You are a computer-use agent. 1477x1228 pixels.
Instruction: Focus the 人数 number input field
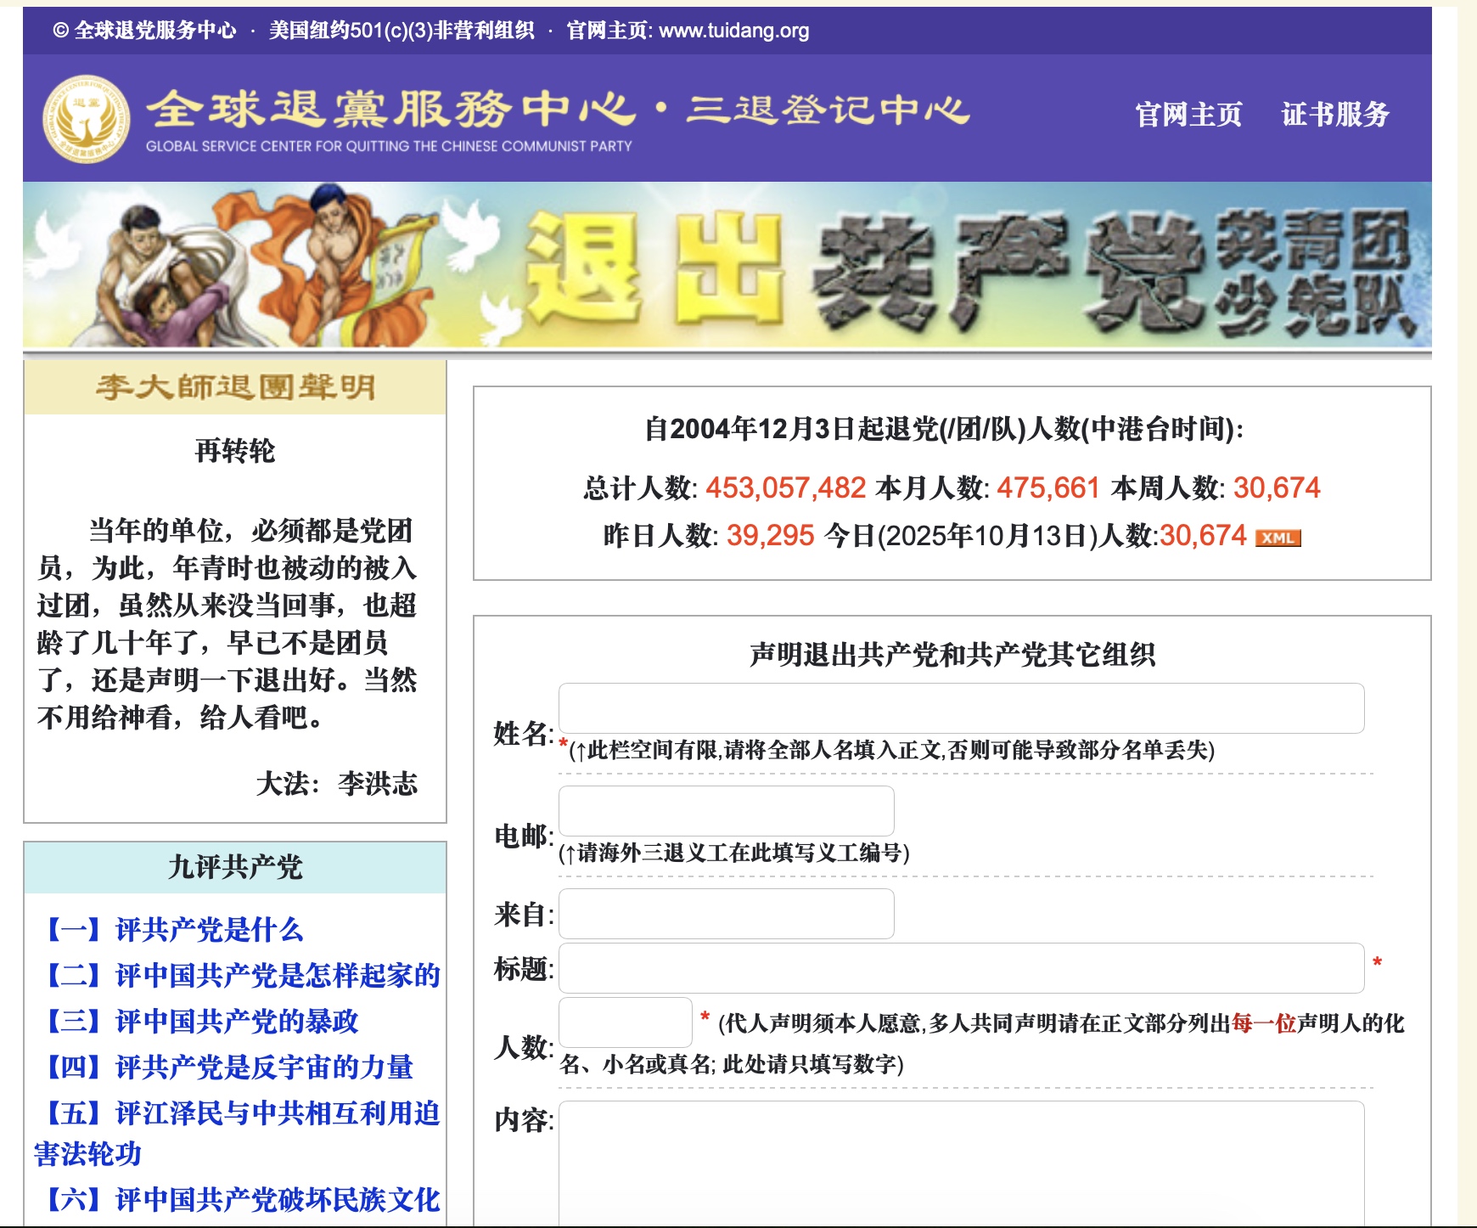click(625, 1022)
